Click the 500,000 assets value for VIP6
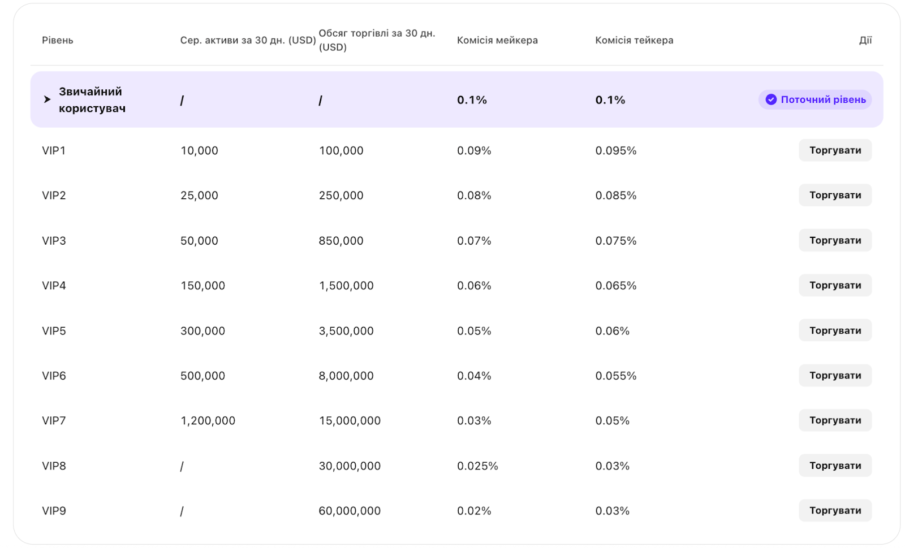This screenshot has height=548, width=905. (202, 376)
